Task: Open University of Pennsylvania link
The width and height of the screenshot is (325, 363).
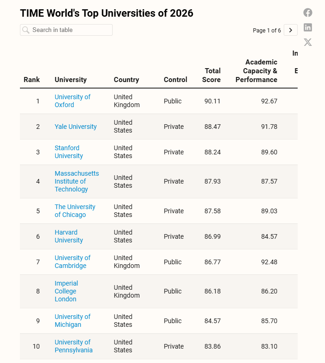Action: coord(73,346)
